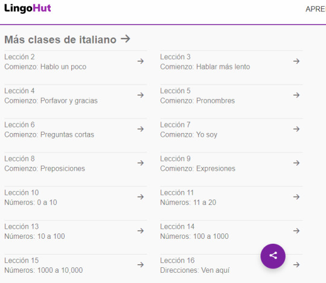Screen dimensions: 326x283
Task: Click the arrow for Lección 5
Action: click(296, 95)
